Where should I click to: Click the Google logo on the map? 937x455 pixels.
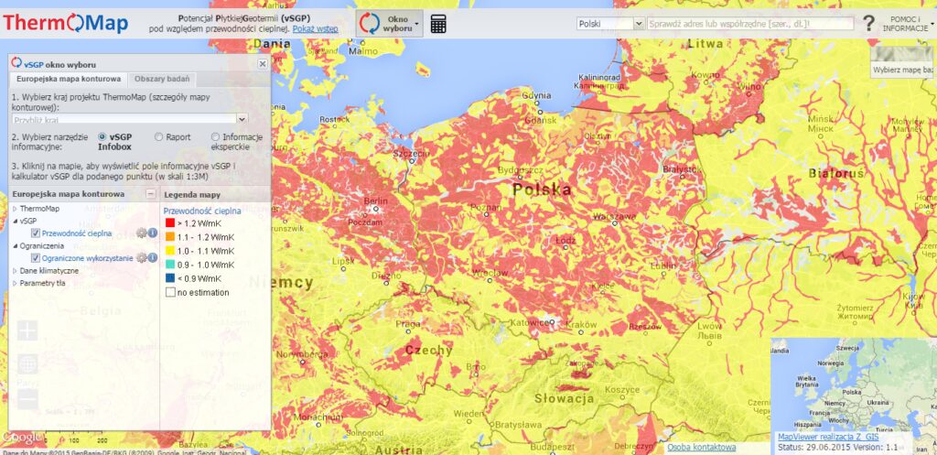click(x=21, y=438)
